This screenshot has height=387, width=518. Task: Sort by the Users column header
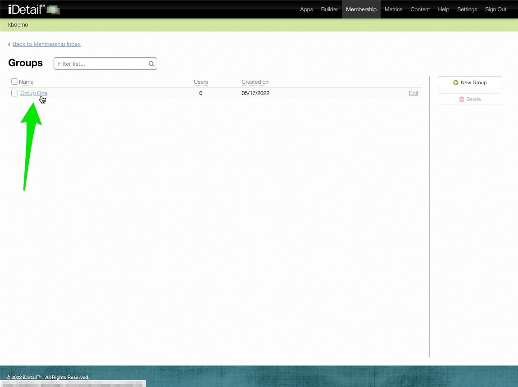(200, 82)
